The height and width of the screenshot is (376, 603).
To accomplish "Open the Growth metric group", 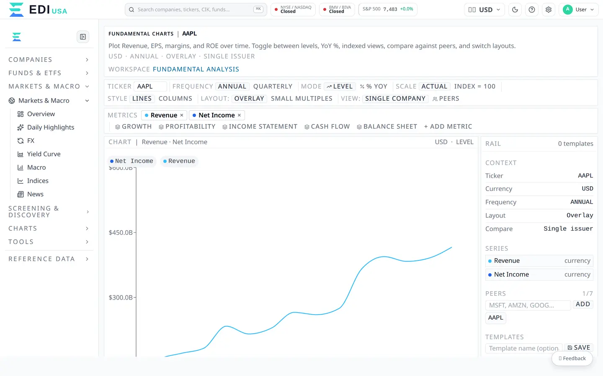I will [133, 127].
